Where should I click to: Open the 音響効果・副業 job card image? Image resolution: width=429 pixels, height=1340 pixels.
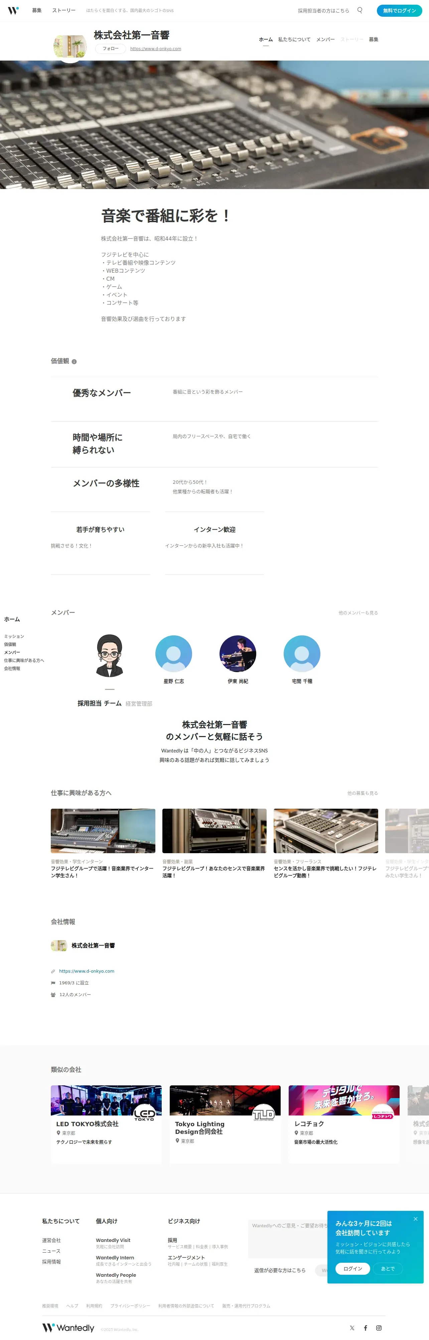pyautogui.click(x=214, y=831)
